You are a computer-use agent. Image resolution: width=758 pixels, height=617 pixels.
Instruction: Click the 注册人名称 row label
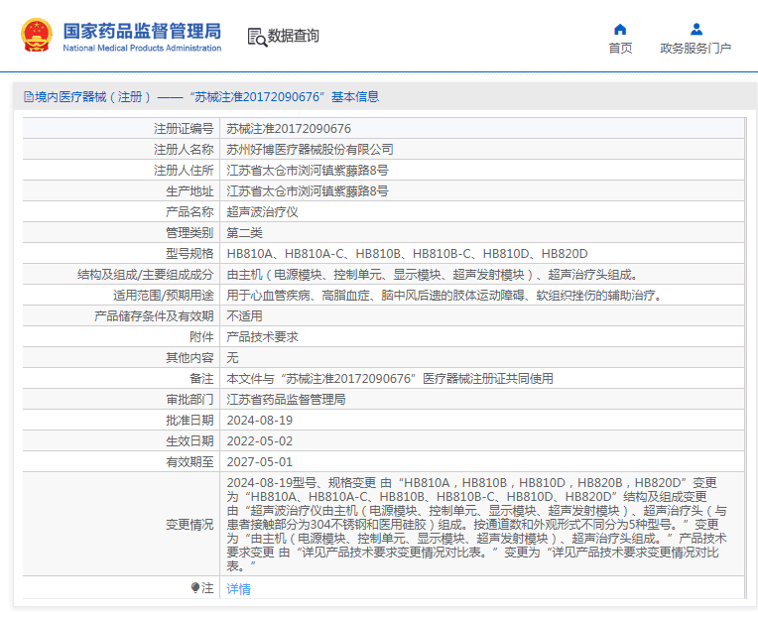click(184, 150)
